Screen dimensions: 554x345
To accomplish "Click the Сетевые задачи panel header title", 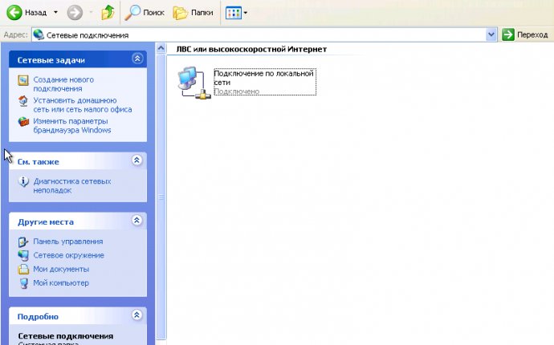I will (x=51, y=60).
